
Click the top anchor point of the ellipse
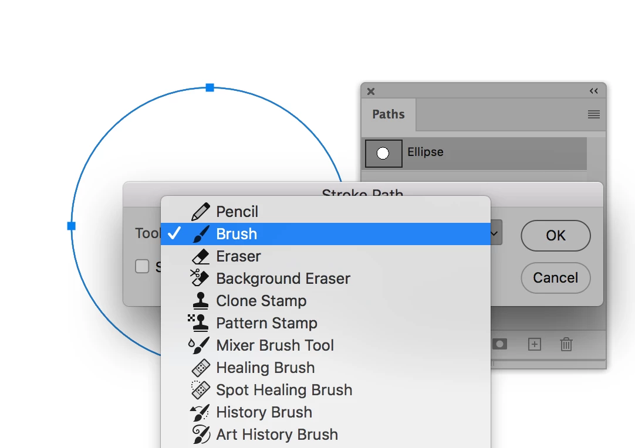[210, 87]
